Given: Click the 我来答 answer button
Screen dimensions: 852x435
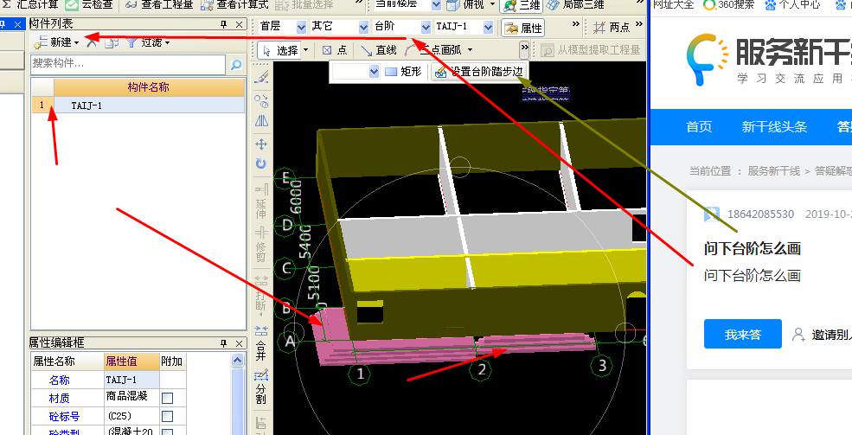Looking at the screenshot, I should [x=743, y=334].
